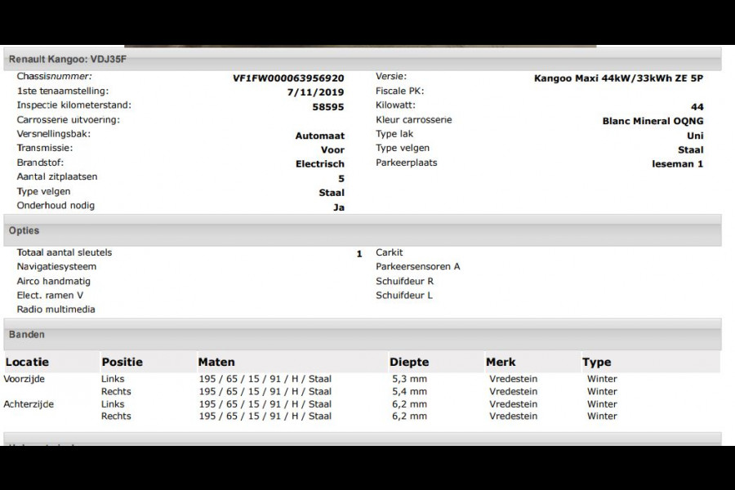Click the Merk column header
735x490 pixels.
(x=501, y=362)
